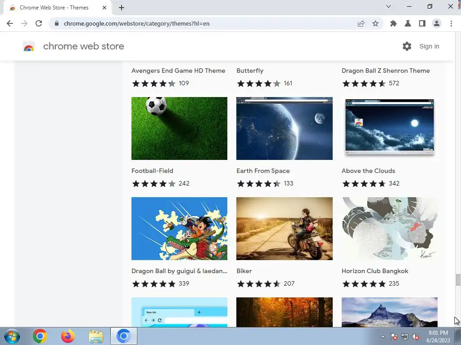Open the Horizon Club Bangkok thumbnail
This screenshot has width=461, height=345.
(389, 229)
